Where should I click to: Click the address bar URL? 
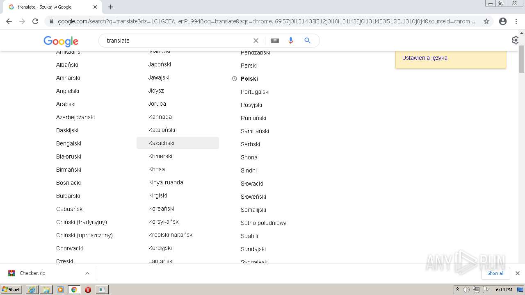267,21
